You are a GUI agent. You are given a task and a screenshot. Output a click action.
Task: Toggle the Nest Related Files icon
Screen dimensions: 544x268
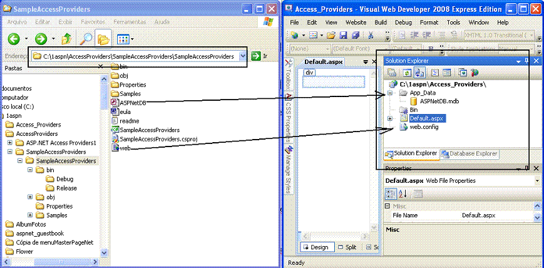tap(419, 73)
